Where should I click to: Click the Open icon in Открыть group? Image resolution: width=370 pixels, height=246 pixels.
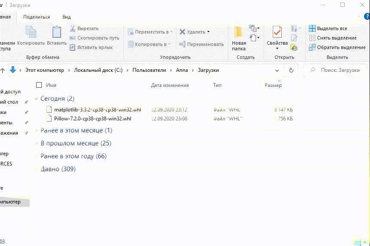click(294, 28)
